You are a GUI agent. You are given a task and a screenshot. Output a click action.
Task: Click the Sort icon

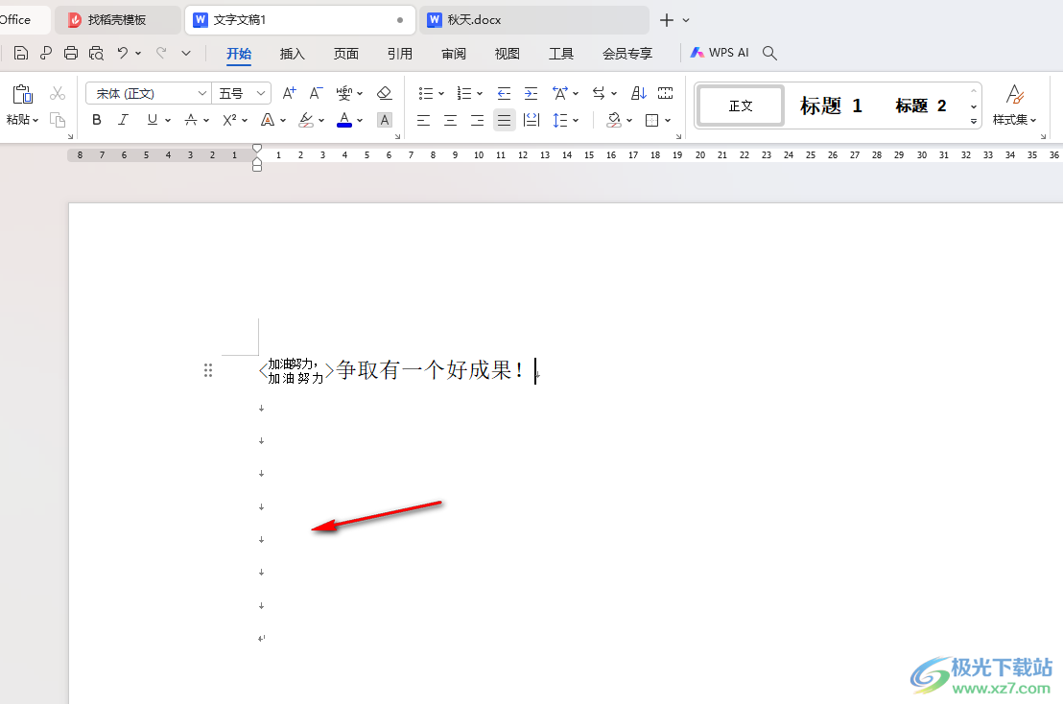click(x=639, y=93)
